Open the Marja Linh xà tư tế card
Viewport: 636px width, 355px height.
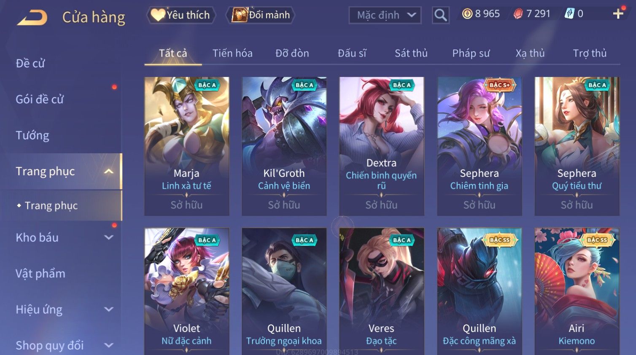click(x=186, y=146)
